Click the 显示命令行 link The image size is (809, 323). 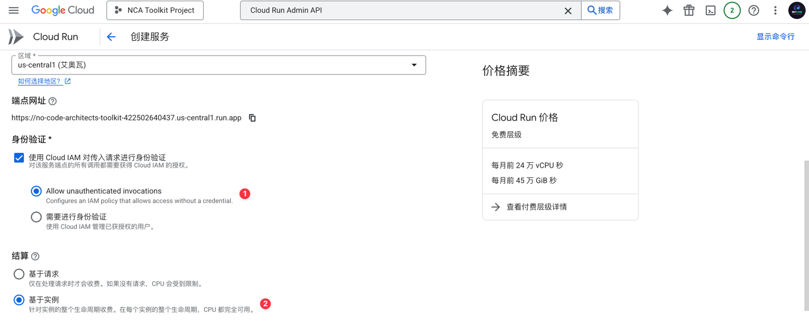coord(776,36)
